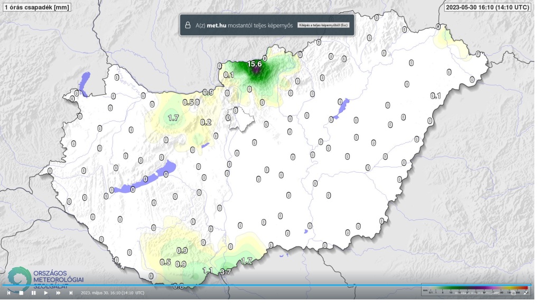Click the Országos Meteorológiai Szolgálat logo

tap(45, 278)
